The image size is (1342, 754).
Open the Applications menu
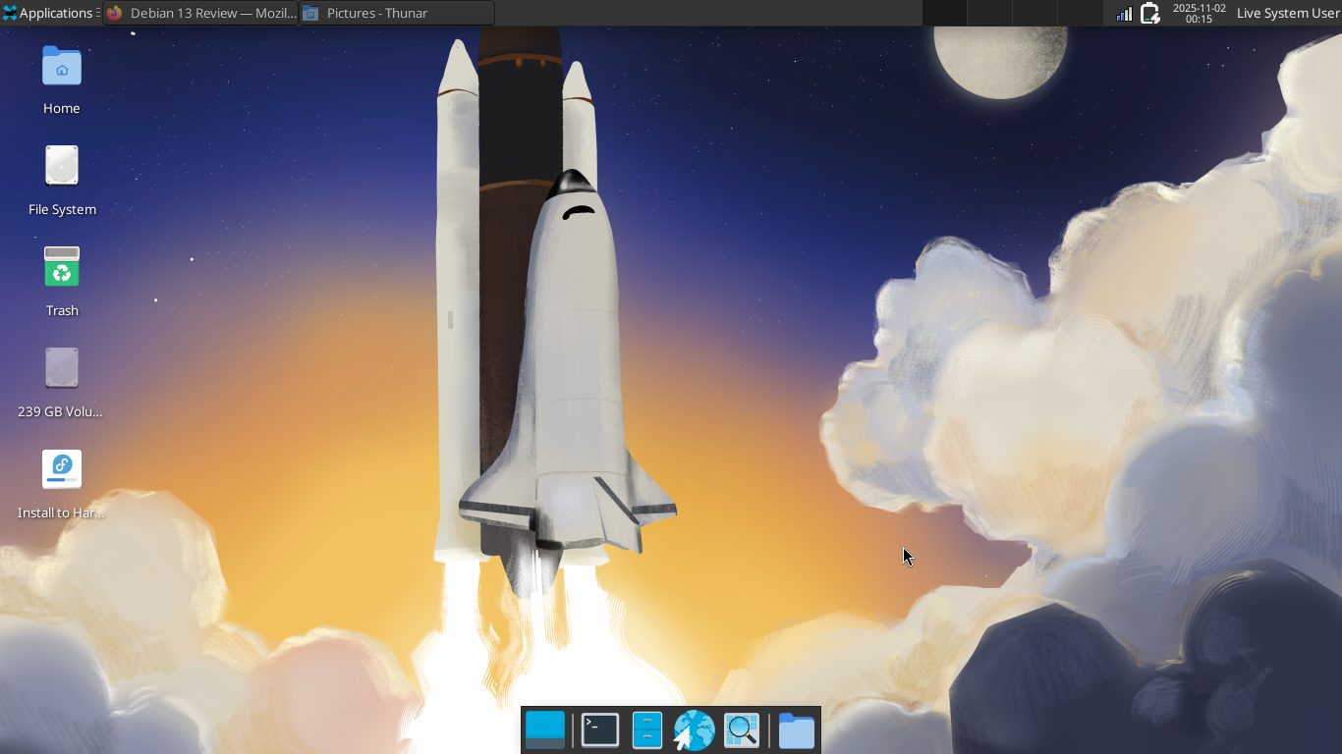click(46, 13)
